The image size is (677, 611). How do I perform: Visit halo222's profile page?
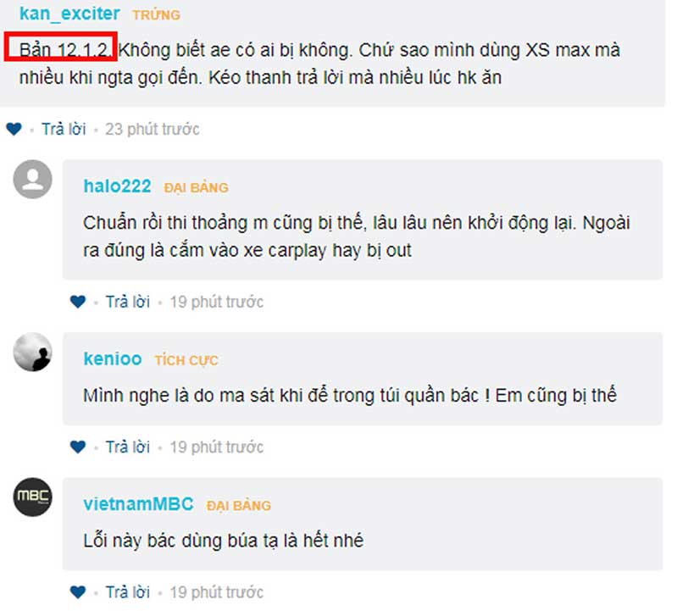click(117, 186)
